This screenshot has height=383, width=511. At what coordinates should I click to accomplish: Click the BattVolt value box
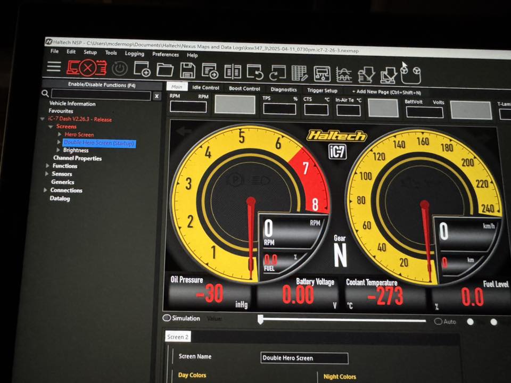(425, 113)
